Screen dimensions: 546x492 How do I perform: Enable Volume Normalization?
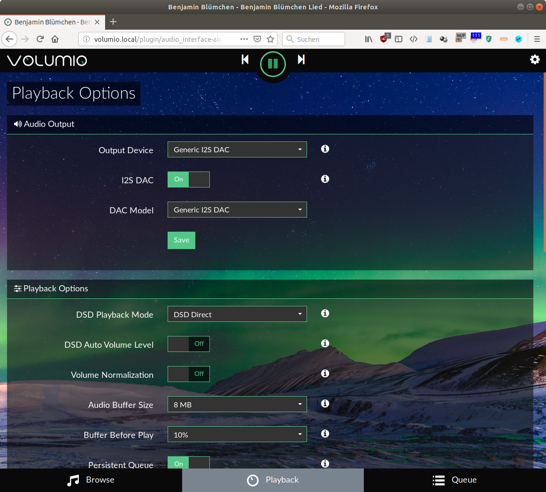point(189,374)
